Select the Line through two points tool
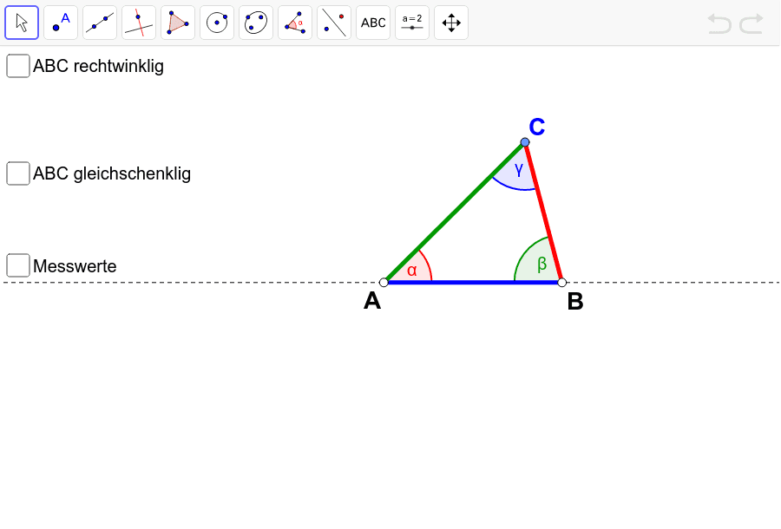 (100, 23)
